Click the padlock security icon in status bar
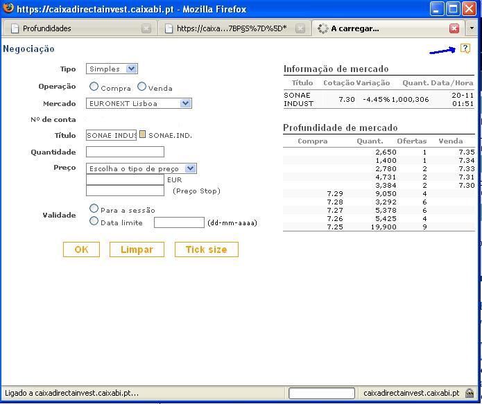 (470, 393)
